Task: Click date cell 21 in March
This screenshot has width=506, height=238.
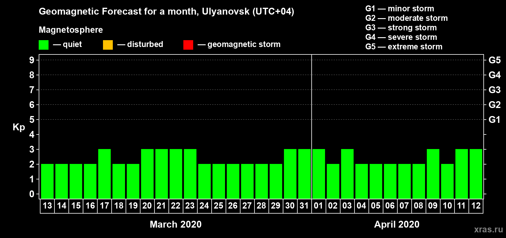Action: click(162, 206)
